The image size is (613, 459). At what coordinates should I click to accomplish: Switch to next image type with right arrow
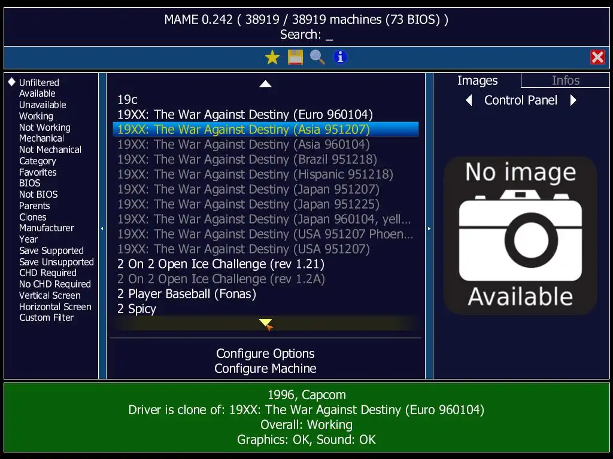pyautogui.click(x=573, y=100)
